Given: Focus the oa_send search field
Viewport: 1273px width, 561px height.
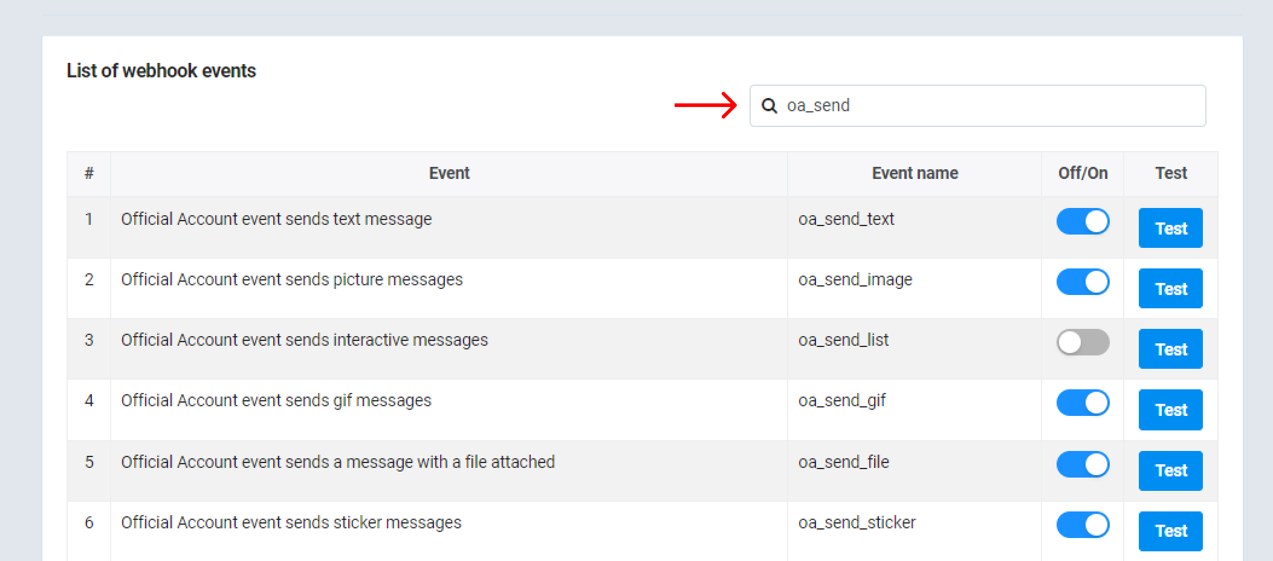Looking at the screenshot, I should (977, 106).
